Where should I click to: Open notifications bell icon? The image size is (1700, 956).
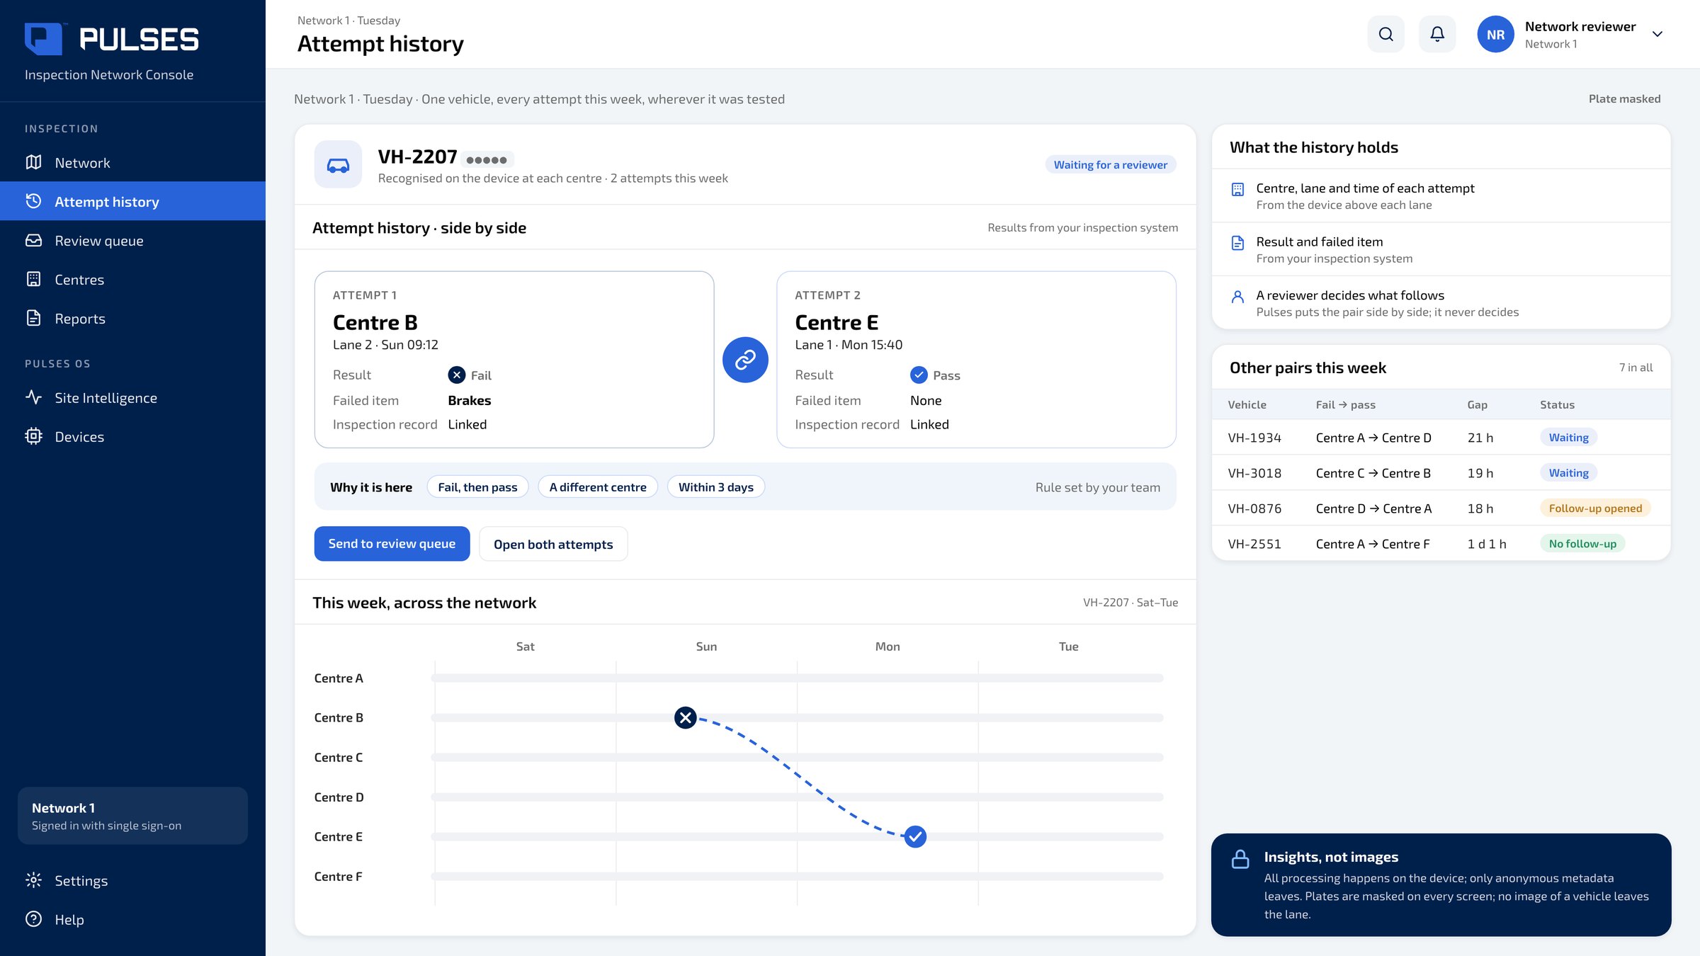pyautogui.click(x=1437, y=34)
